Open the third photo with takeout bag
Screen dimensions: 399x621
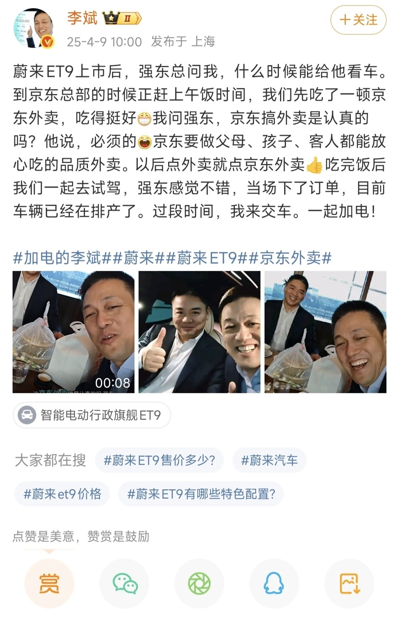point(325,332)
